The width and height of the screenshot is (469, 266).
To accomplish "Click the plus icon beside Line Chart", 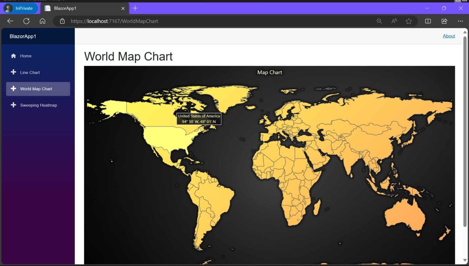I will click(14, 72).
